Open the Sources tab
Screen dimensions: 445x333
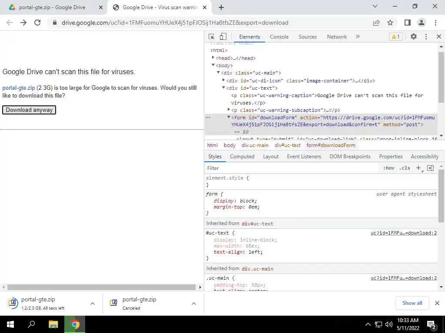click(x=307, y=37)
